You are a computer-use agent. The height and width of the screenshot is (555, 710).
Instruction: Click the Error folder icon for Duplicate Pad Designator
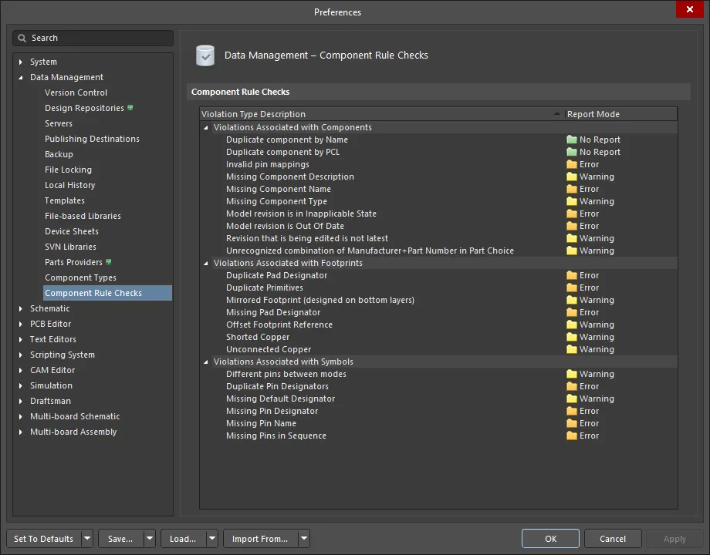(571, 275)
